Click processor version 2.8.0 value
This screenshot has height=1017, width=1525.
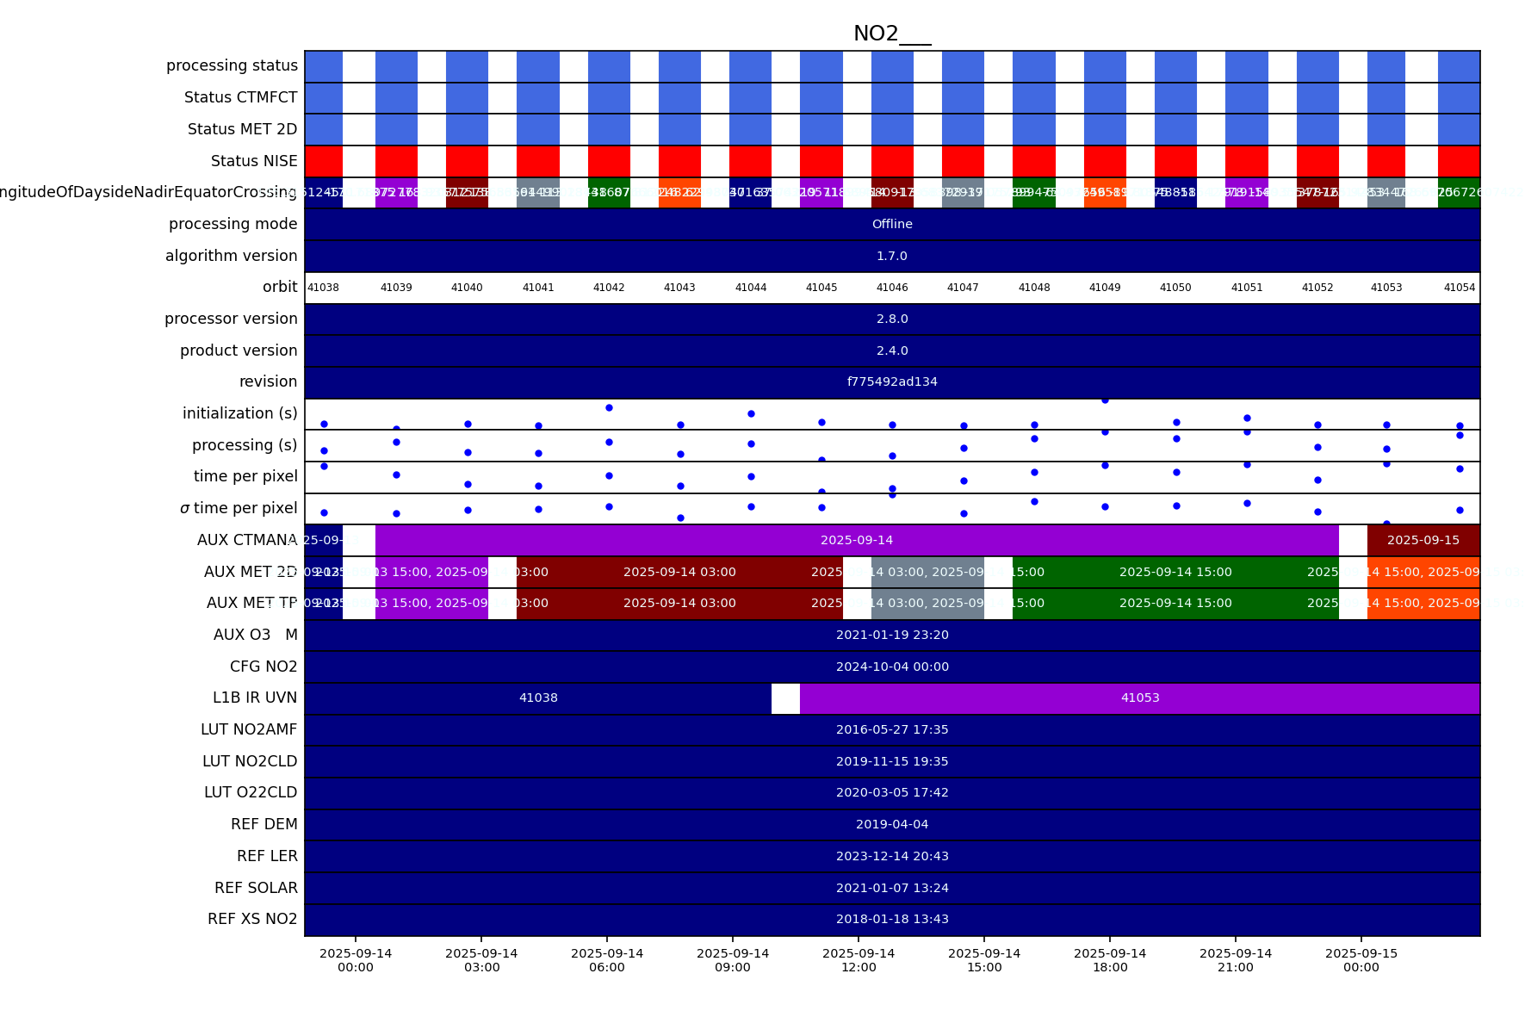coord(892,319)
